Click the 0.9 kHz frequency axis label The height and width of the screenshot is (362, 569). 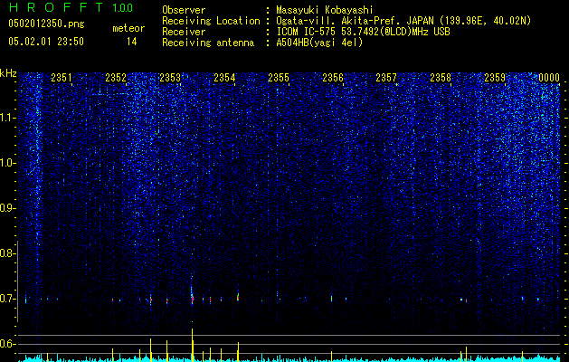pyautogui.click(x=8, y=208)
